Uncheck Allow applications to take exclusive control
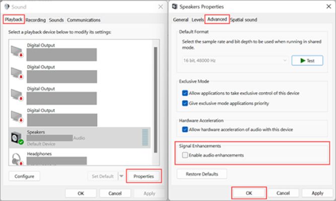This screenshot has height=201, width=336. (x=185, y=93)
